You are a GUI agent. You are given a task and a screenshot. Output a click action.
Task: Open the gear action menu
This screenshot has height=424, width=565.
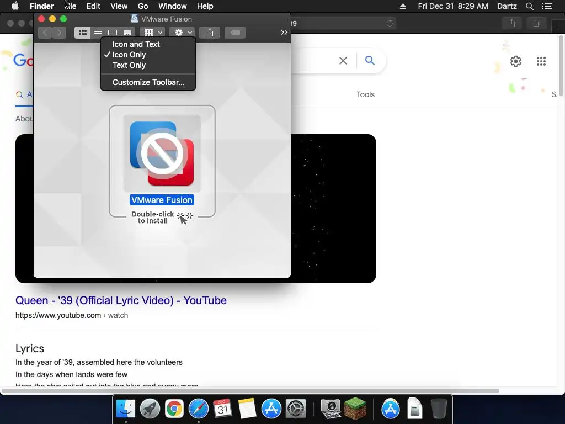[182, 33]
